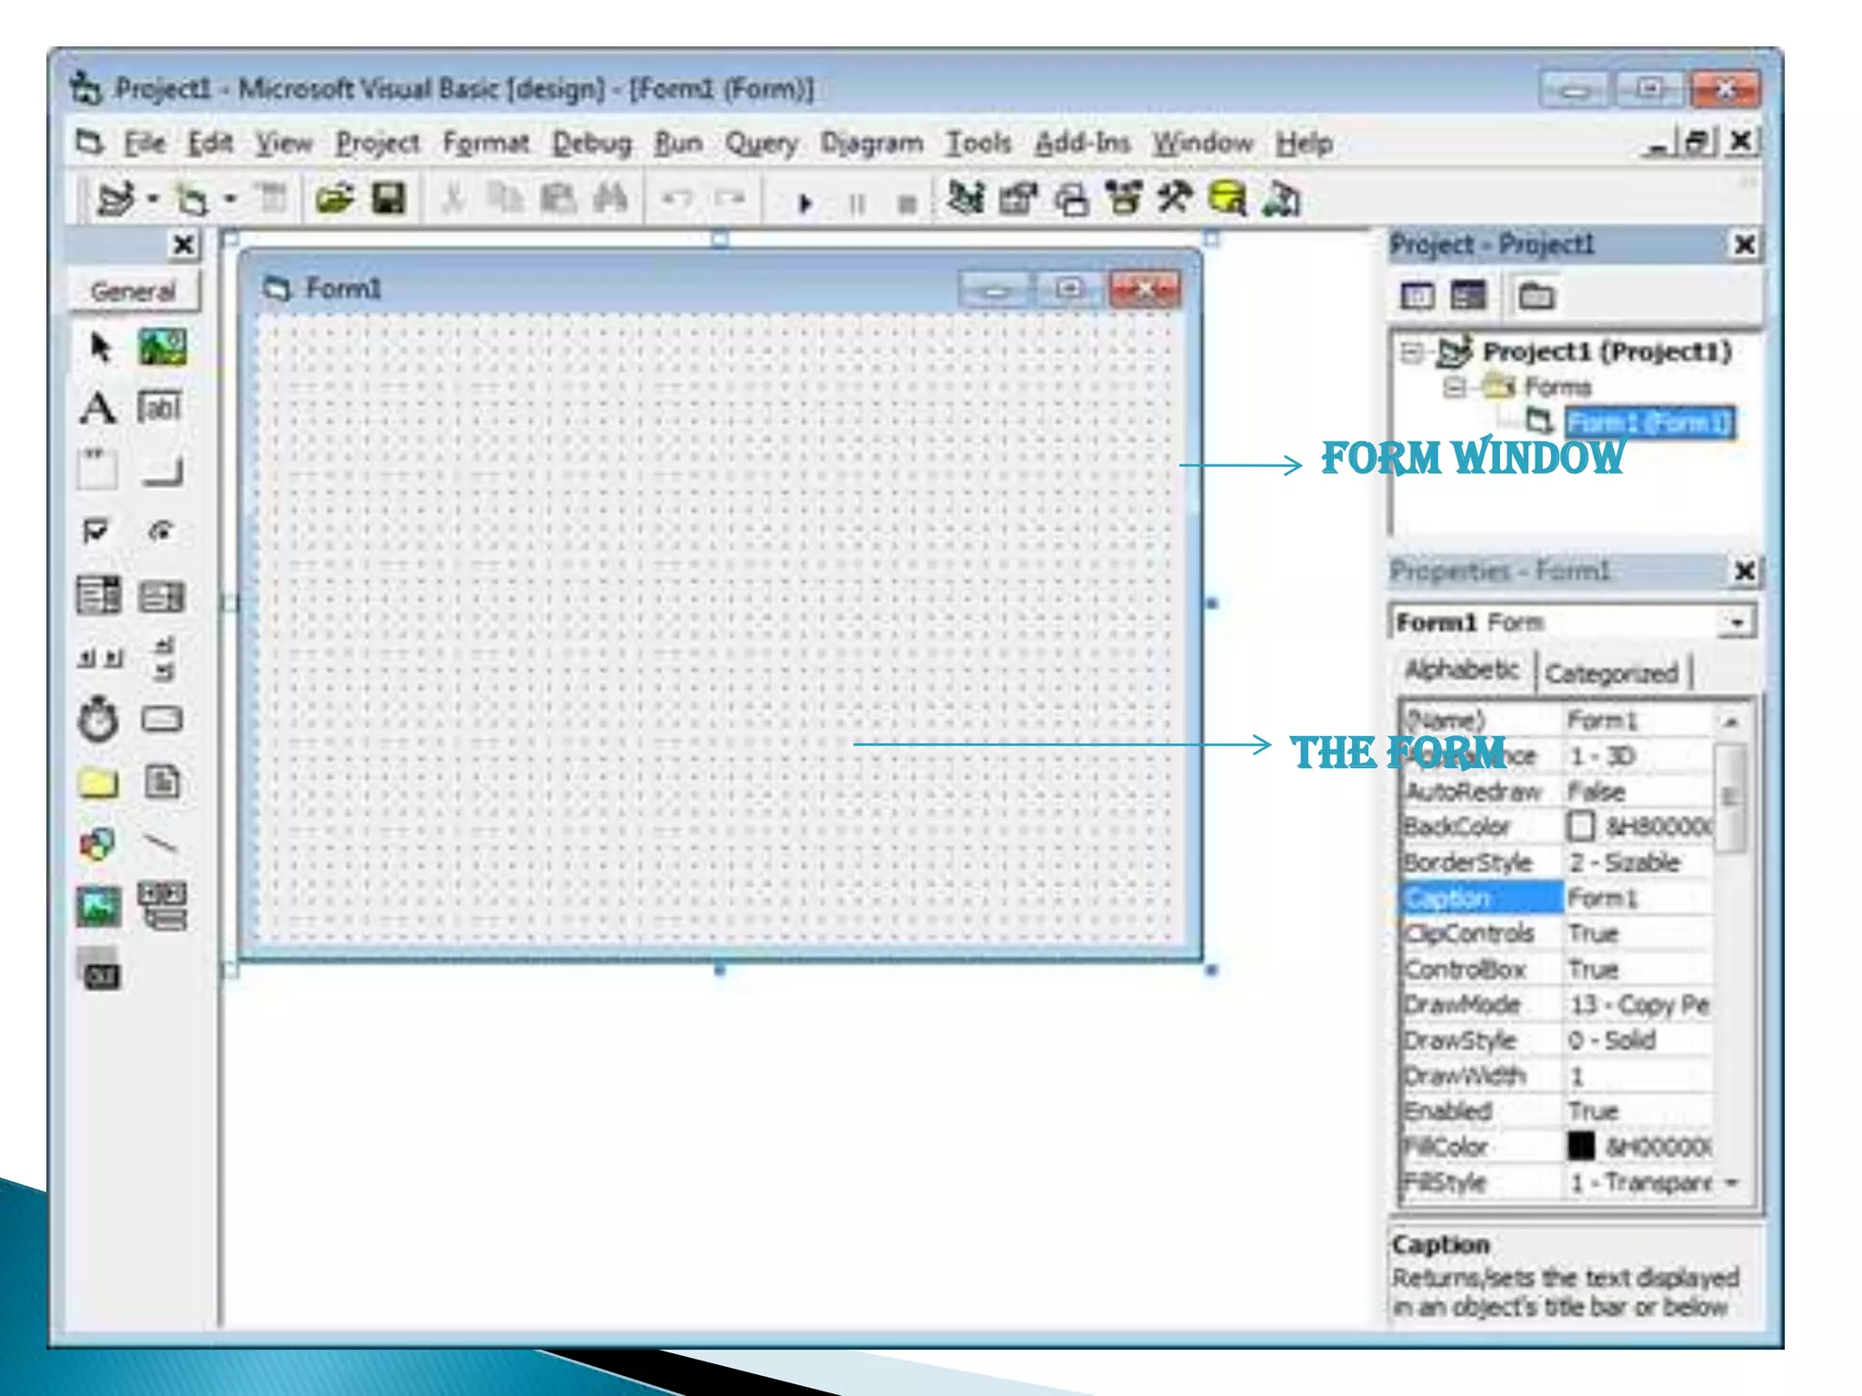Switch to the Categorized tab
Viewport: 1862px width, 1396px height.
point(1611,673)
